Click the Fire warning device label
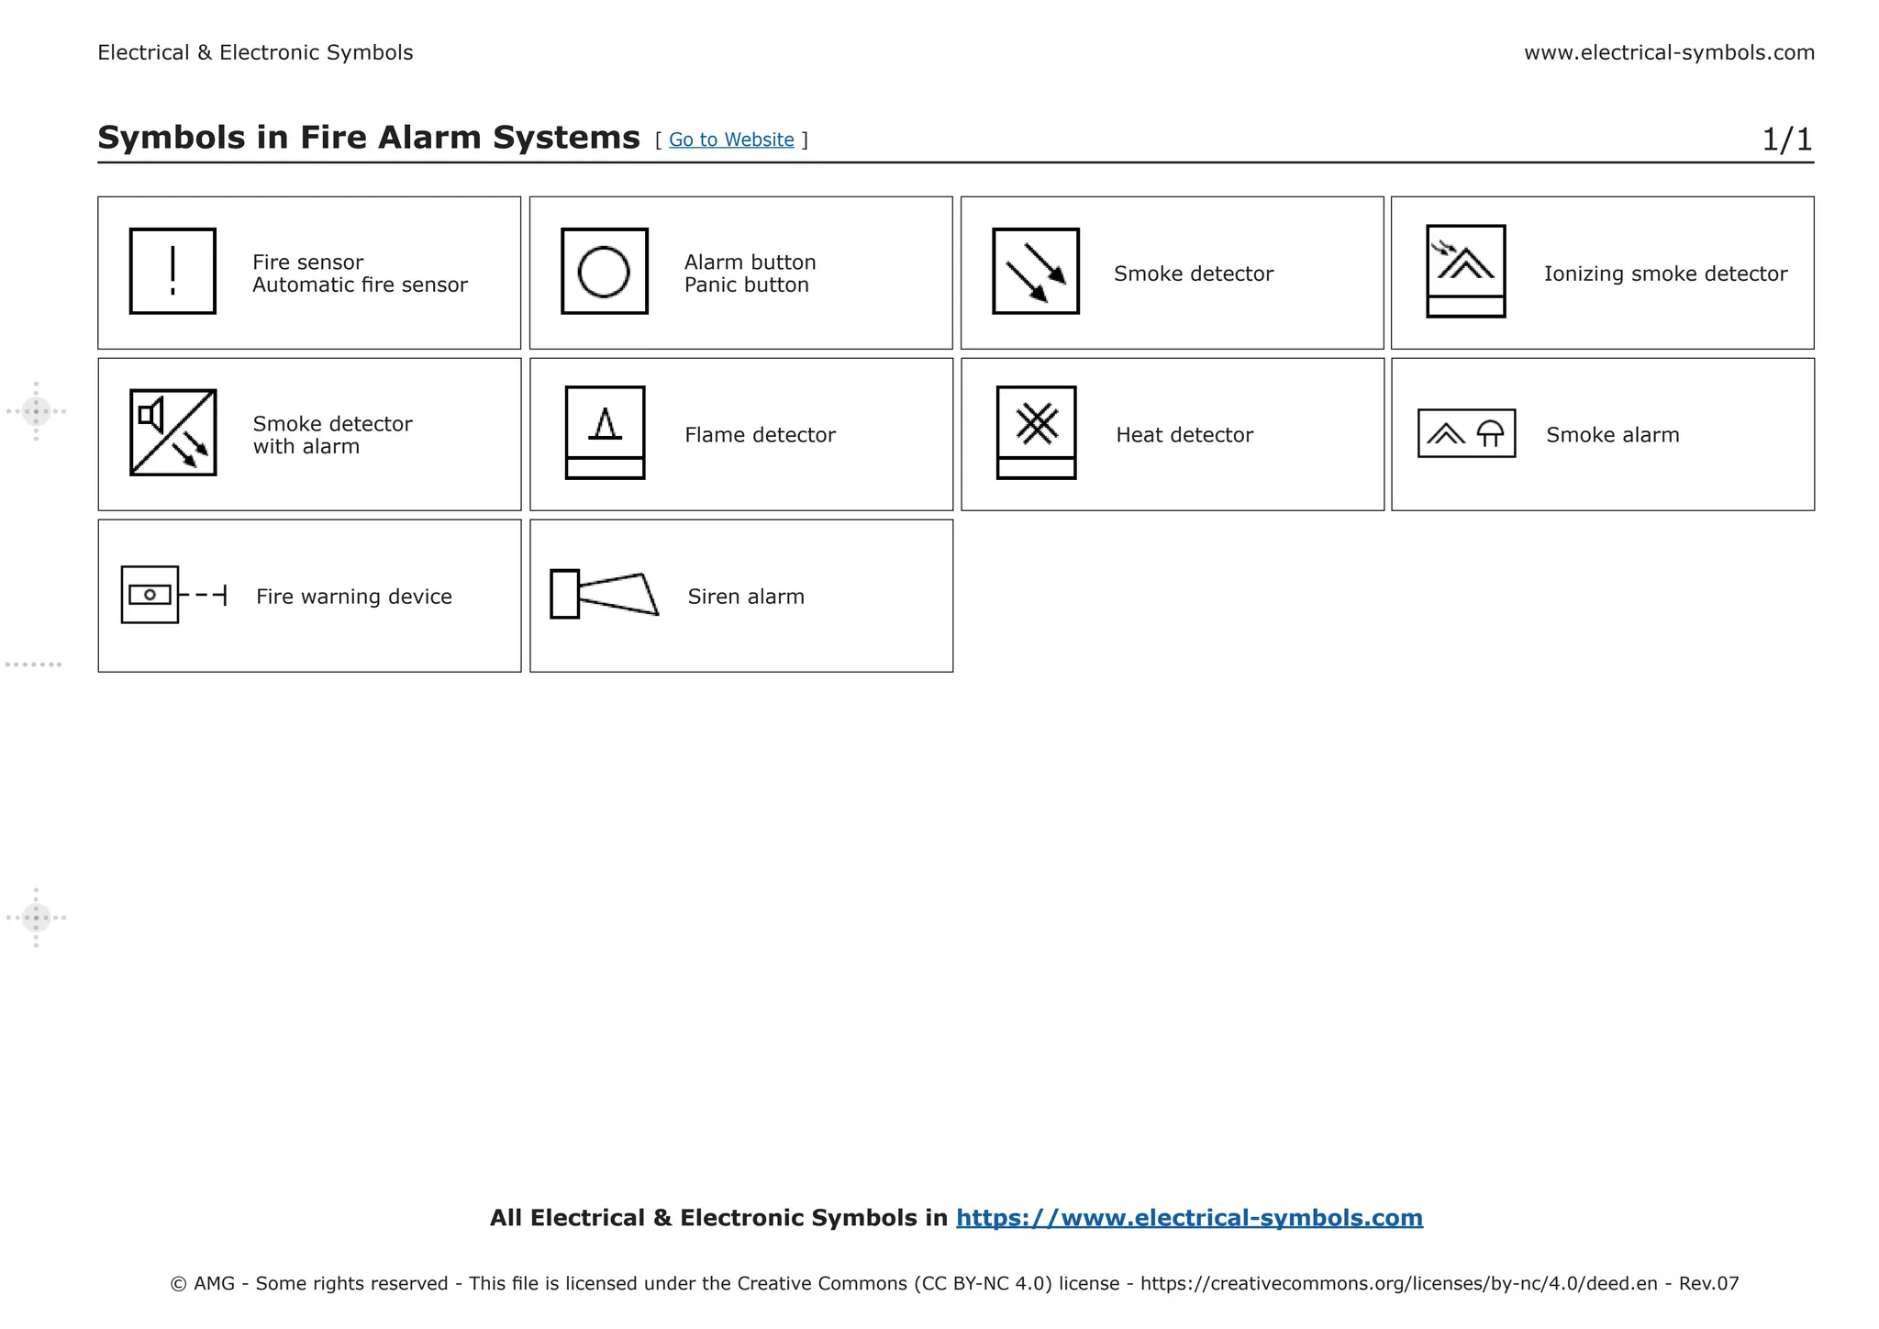Image resolution: width=1879 pixels, height=1329 pixels. (353, 597)
